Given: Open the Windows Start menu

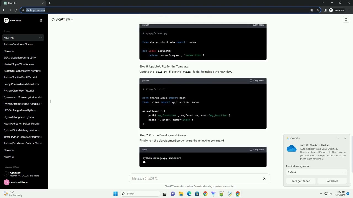Looking at the screenshot, I should (116, 194).
